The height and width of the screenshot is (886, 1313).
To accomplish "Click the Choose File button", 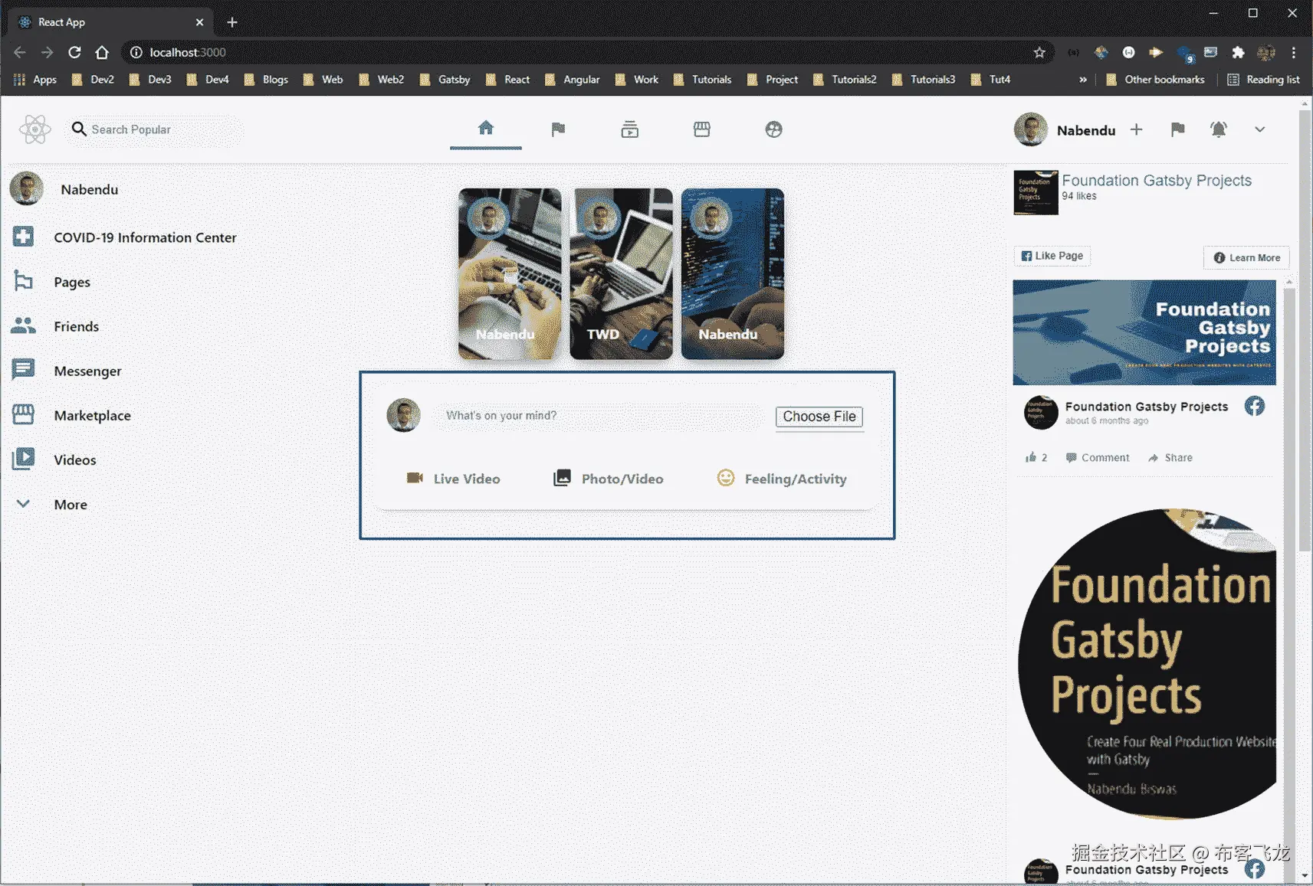I will [819, 417].
